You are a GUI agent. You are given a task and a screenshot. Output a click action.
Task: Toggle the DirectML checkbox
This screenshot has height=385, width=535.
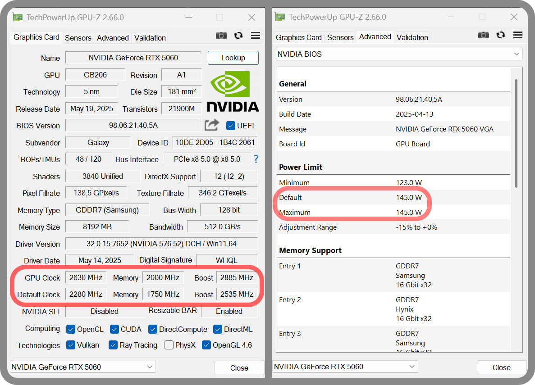pyautogui.click(x=218, y=329)
